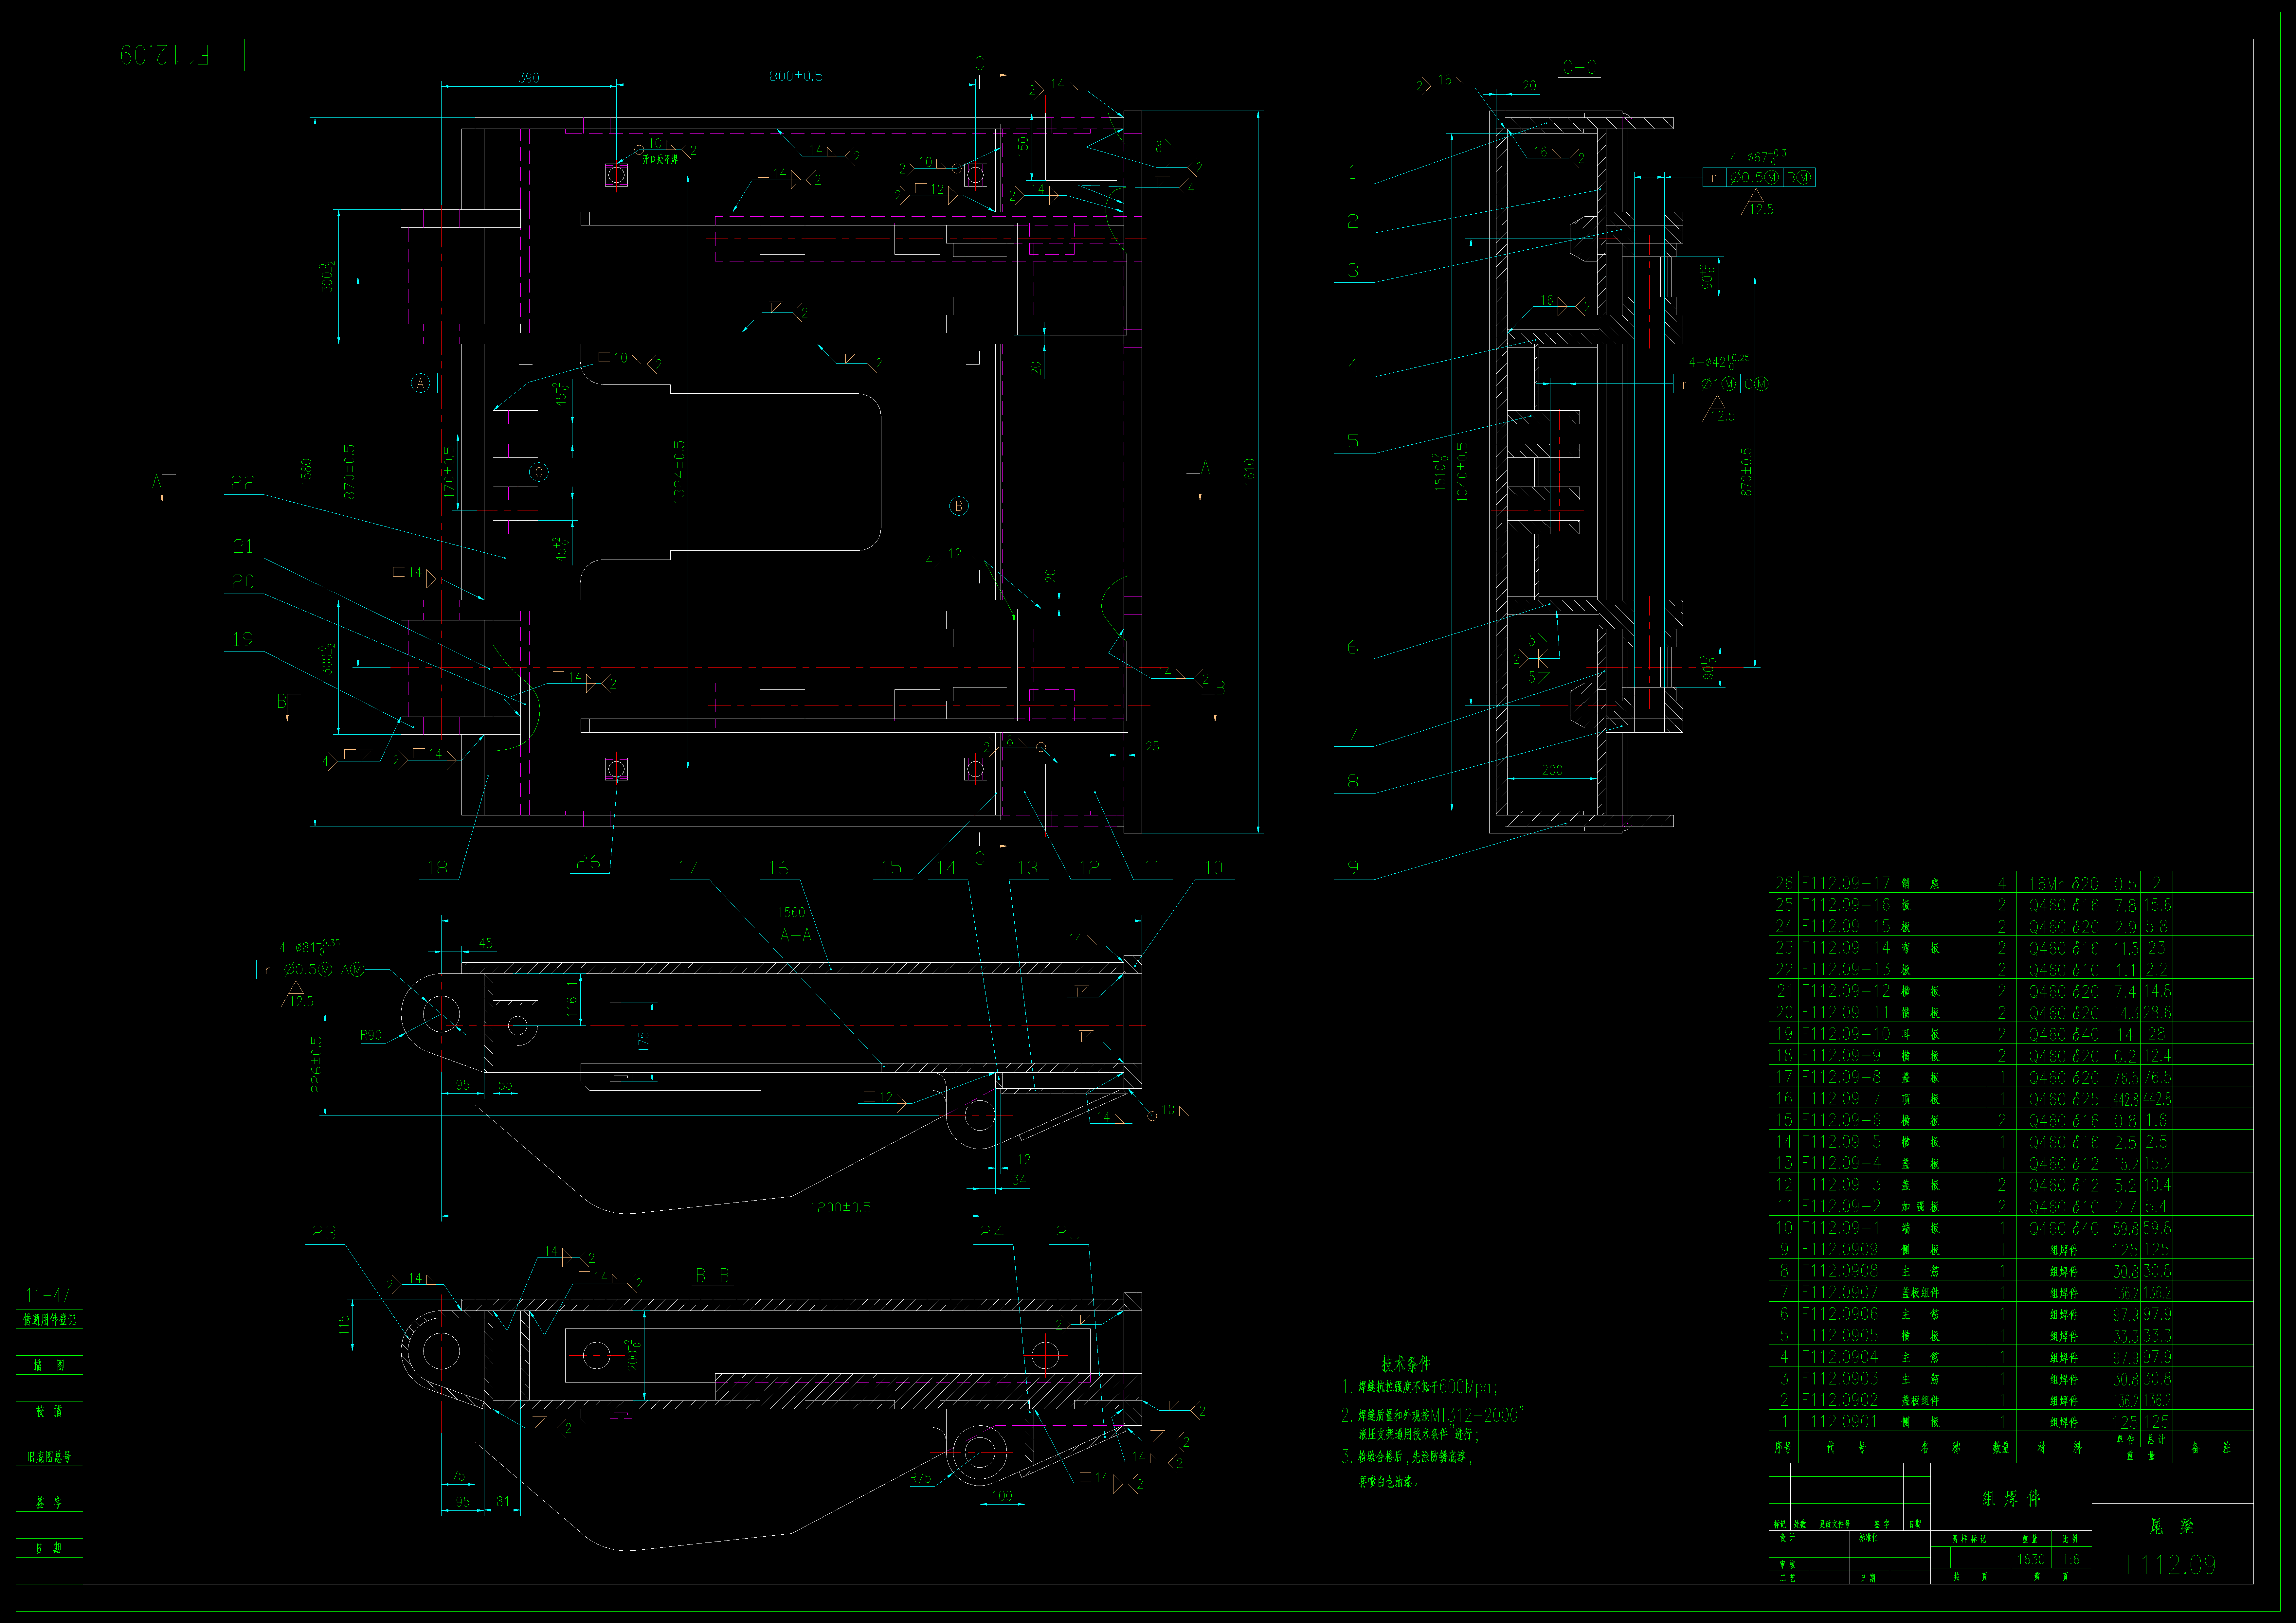Click the 顶板 part name cell
The width and height of the screenshot is (2296, 1623).
click(x=1920, y=1099)
